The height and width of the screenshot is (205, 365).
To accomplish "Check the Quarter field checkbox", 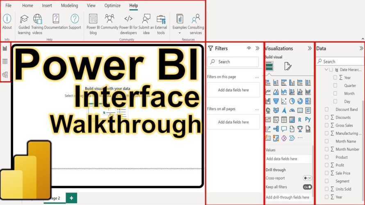I will (335, 86).
